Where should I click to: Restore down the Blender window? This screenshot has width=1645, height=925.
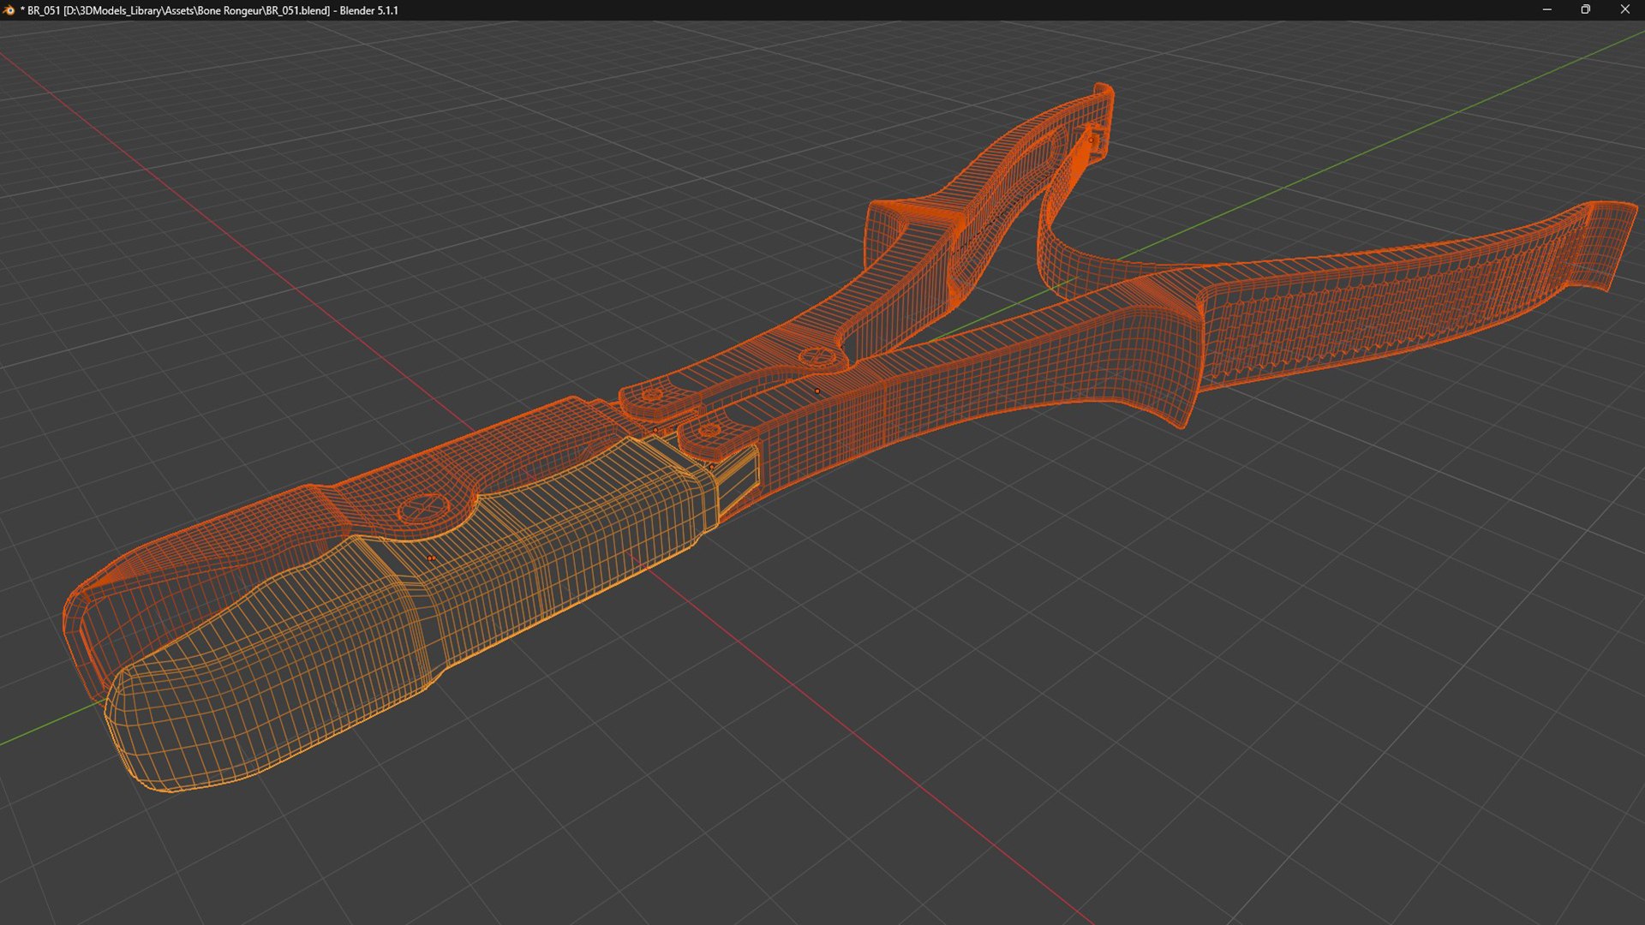[x=1586, y=10]
